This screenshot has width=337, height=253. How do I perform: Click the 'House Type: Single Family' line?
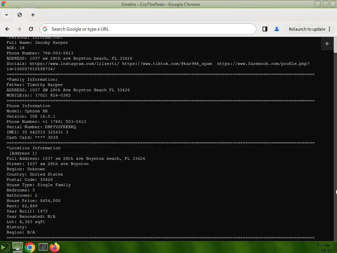coord(39,185)
